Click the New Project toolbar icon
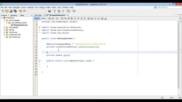 [7, 11]
